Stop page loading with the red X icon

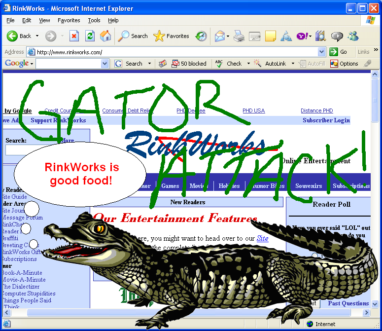pyautogui.click(x=74, y=37)
